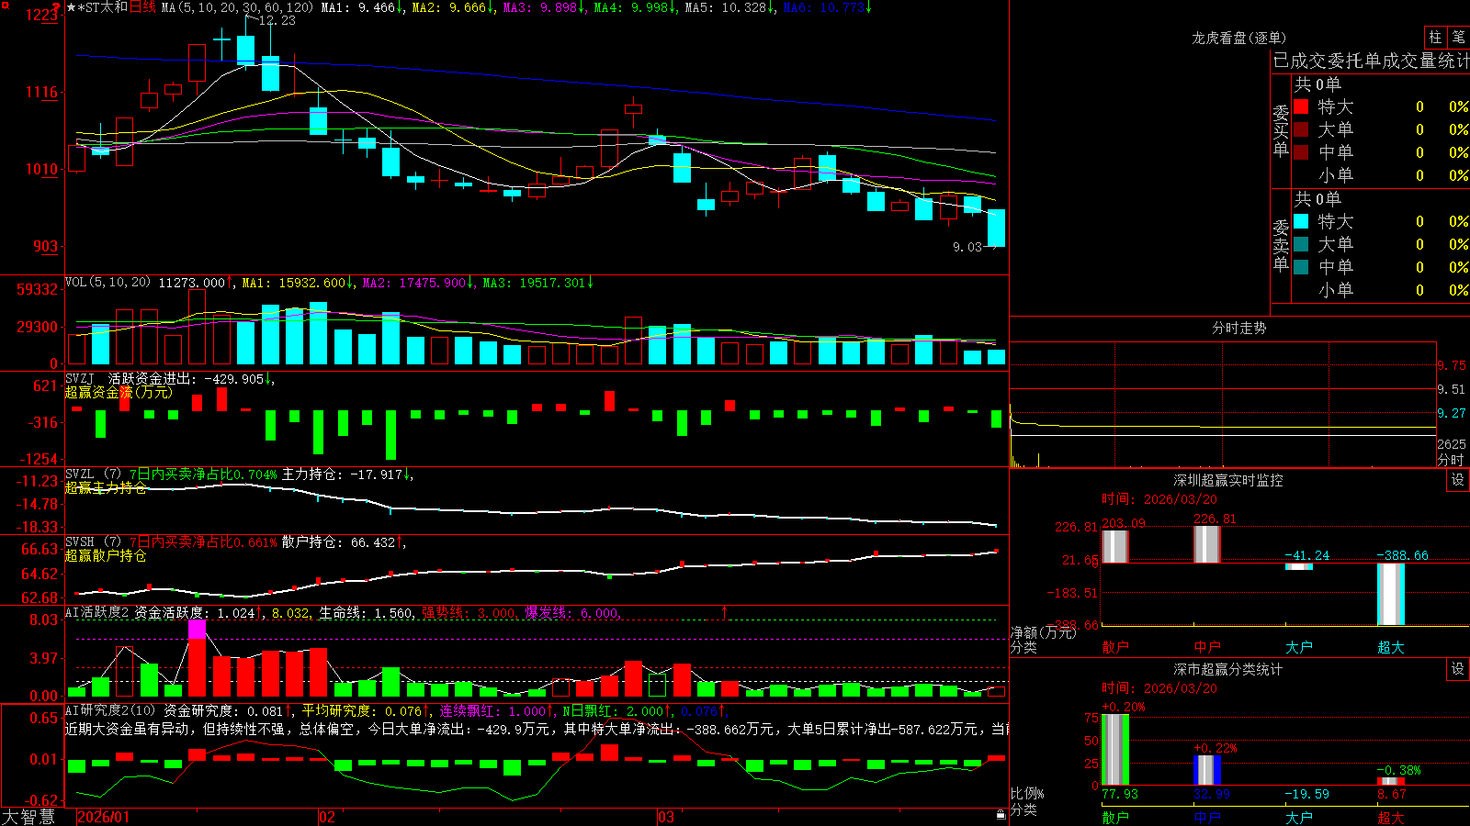1470x826 pixels.
Task: Select the SVZJ indicator label
Action: tap(79, 378)
